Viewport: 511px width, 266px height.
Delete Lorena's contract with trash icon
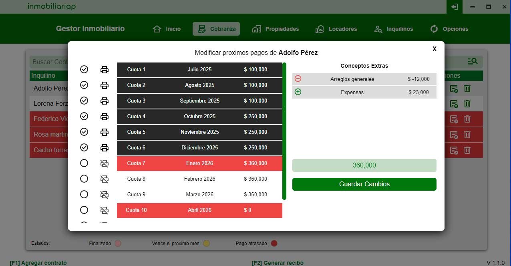coord(467,104)
